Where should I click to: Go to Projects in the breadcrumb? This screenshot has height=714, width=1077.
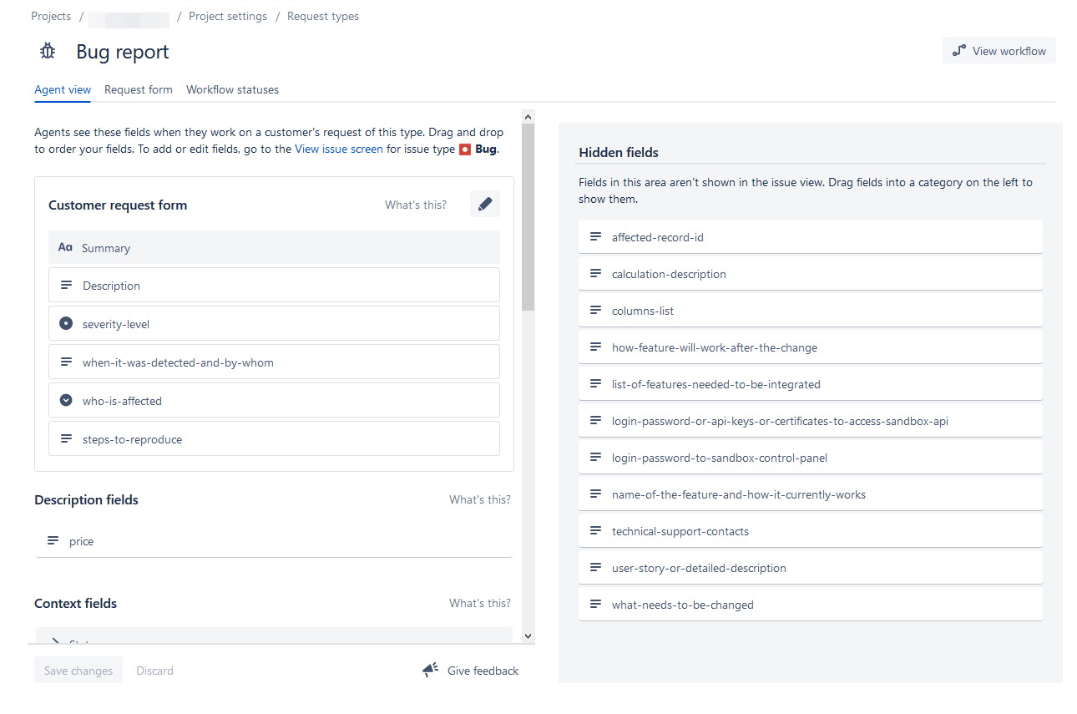click(x=51, y=16)
